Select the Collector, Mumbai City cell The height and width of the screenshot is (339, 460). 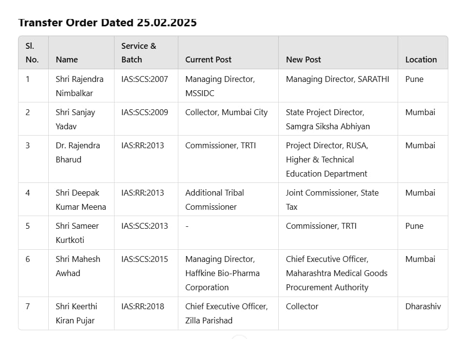(x=226, y=112)
